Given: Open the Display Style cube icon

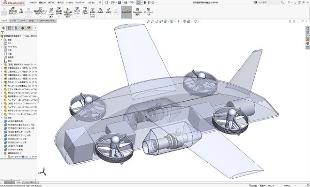Looking at the screenshot, I should 172,21.
